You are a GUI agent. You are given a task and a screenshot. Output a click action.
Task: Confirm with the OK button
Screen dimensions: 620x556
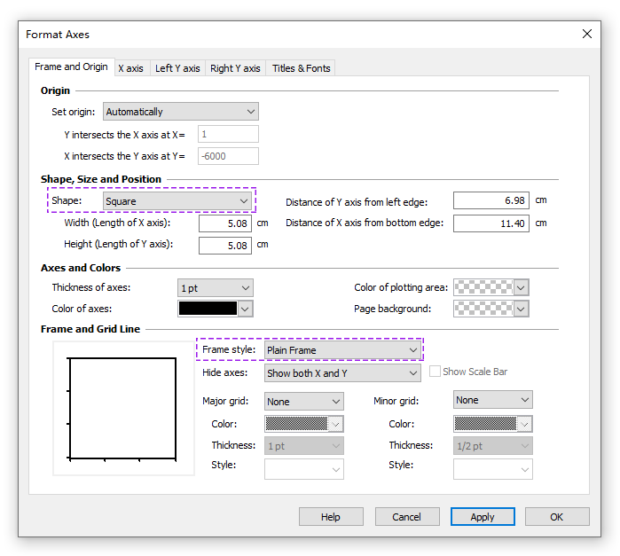point(557,516)
